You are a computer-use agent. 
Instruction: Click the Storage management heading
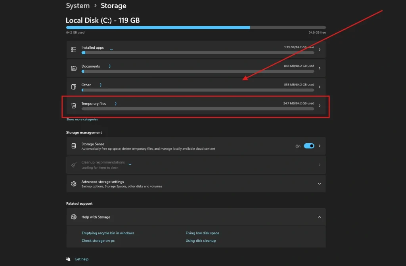[x=84, y=133]
